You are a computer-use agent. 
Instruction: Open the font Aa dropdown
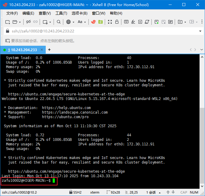82,22
